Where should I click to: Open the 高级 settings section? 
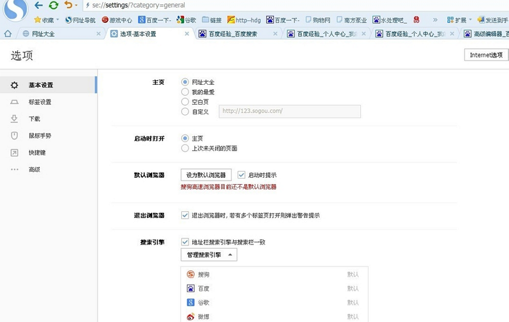click(49, 169)
